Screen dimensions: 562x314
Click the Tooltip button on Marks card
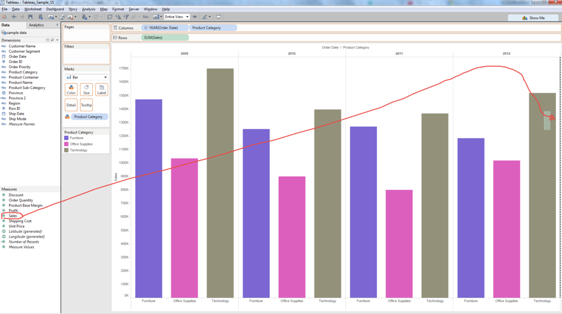pos(86,105)
